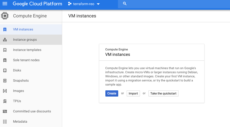Click the TPUs sidebar icon
The height and width of the screenshot is (127, 230).
coord(5,101)
